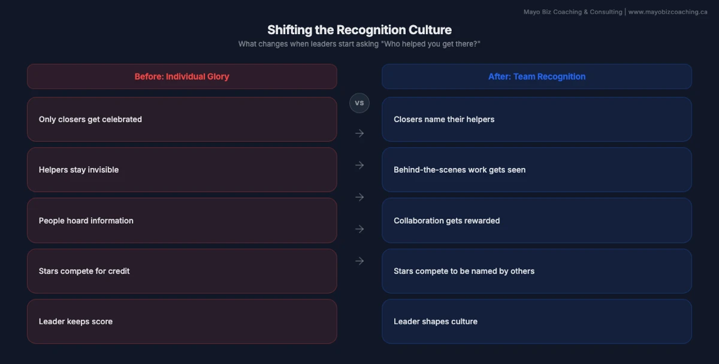Click the "Helpers stay invisible" card

pyautogui.click(x=182, y=170)
